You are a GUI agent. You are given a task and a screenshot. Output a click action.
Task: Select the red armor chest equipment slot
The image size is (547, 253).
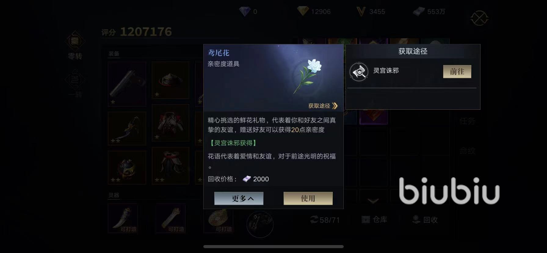point(170,123)
